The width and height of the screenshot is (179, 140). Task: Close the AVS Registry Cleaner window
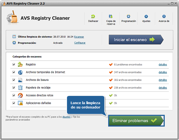(x=176, y=4)
